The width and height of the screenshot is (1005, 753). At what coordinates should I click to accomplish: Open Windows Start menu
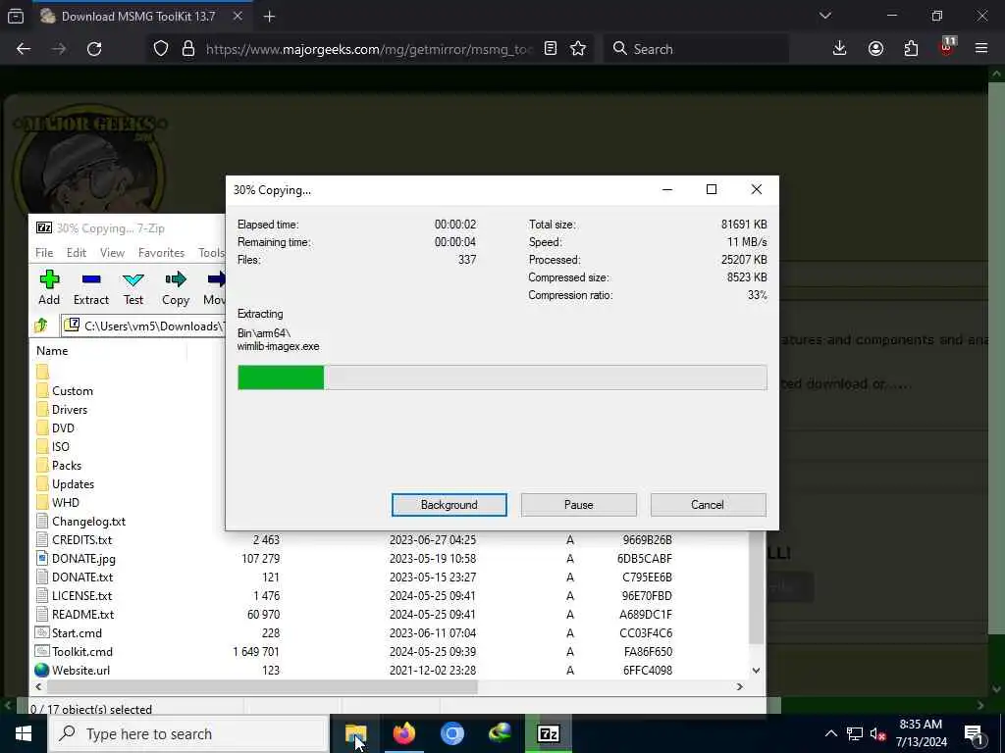click(24, 733)
